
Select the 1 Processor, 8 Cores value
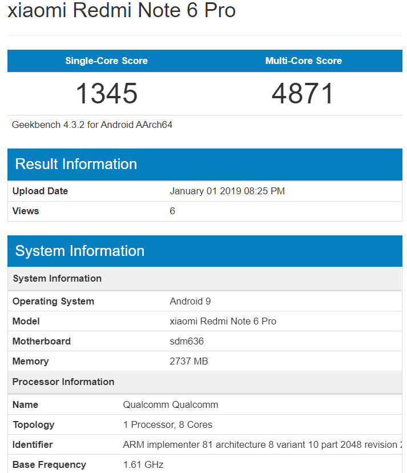pos(168,425)
